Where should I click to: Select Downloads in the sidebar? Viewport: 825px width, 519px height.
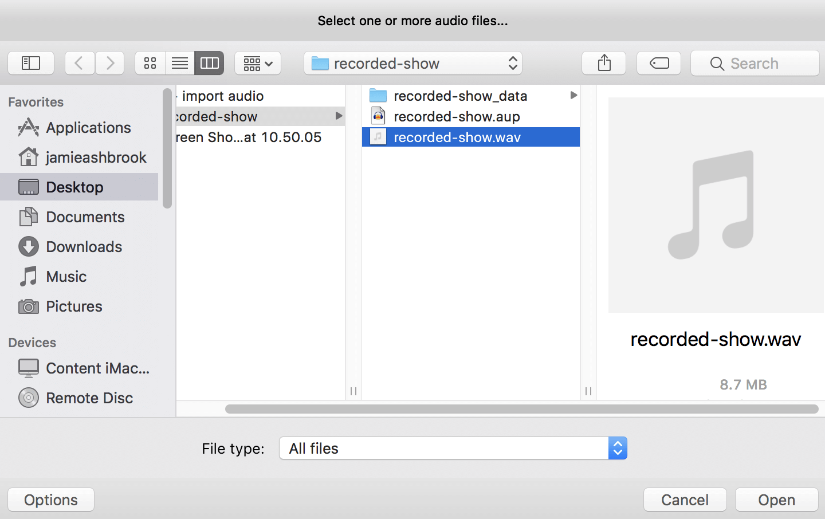84,246
